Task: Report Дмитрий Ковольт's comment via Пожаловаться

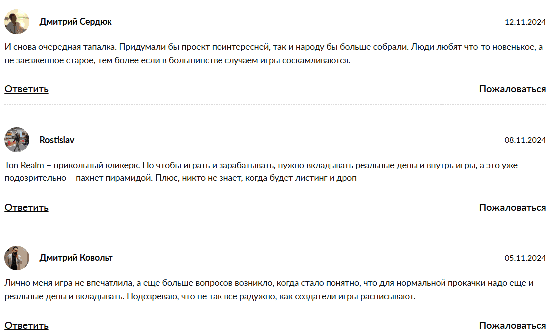Action: coord(512,326)
